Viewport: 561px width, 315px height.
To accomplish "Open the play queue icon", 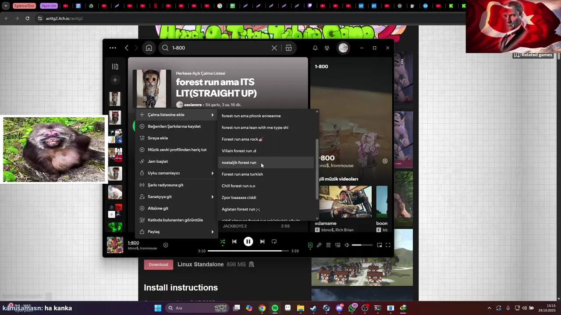I will [328, 245].
